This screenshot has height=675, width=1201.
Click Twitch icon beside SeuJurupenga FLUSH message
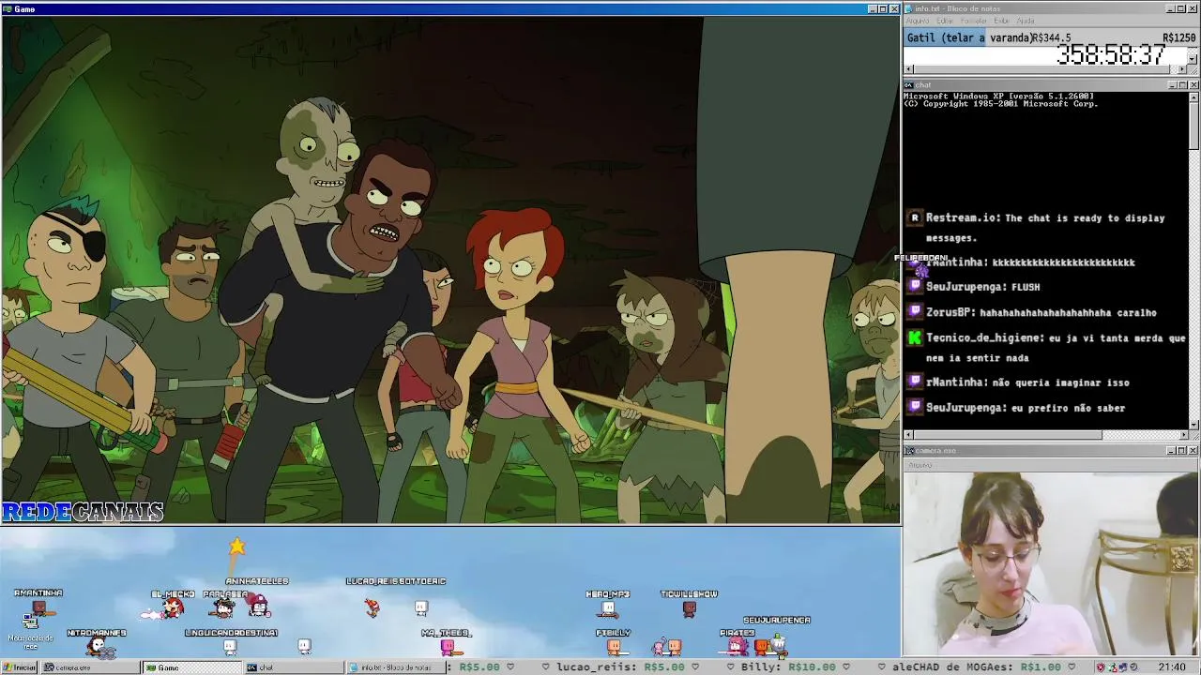tap(915, 287)
